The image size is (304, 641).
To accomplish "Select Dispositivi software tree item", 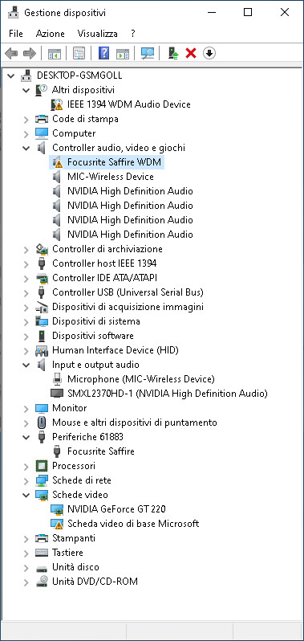I will (x=92, y=336).
